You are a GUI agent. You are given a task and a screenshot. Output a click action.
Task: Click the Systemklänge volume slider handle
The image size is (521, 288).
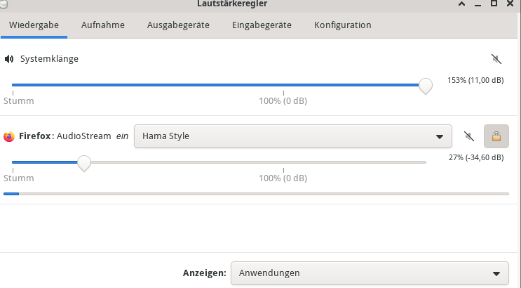pos(425,86)
